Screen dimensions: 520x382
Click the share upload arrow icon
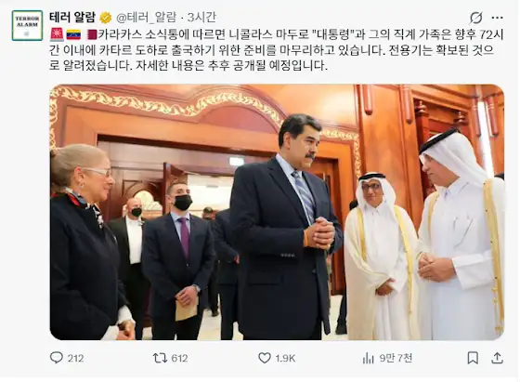pos(497,358)
